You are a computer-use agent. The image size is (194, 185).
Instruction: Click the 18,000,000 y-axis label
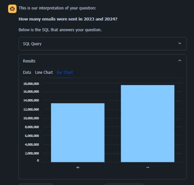coord(31,84)
